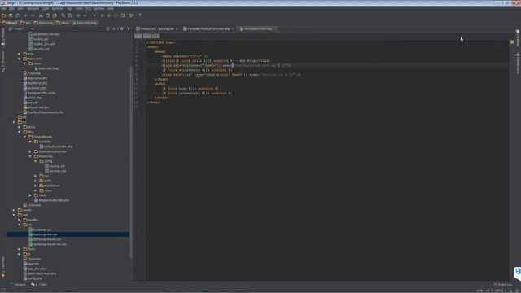521x293 pixels.
Task: Click the head breadcrumb above the editor
Action: pyautogui.click(x=147, y=36)
